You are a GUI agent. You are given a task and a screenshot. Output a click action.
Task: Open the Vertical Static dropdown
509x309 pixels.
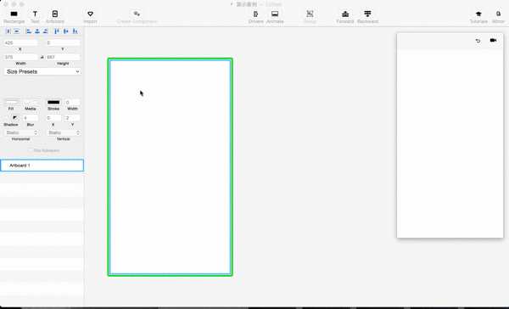coord(64,132)
